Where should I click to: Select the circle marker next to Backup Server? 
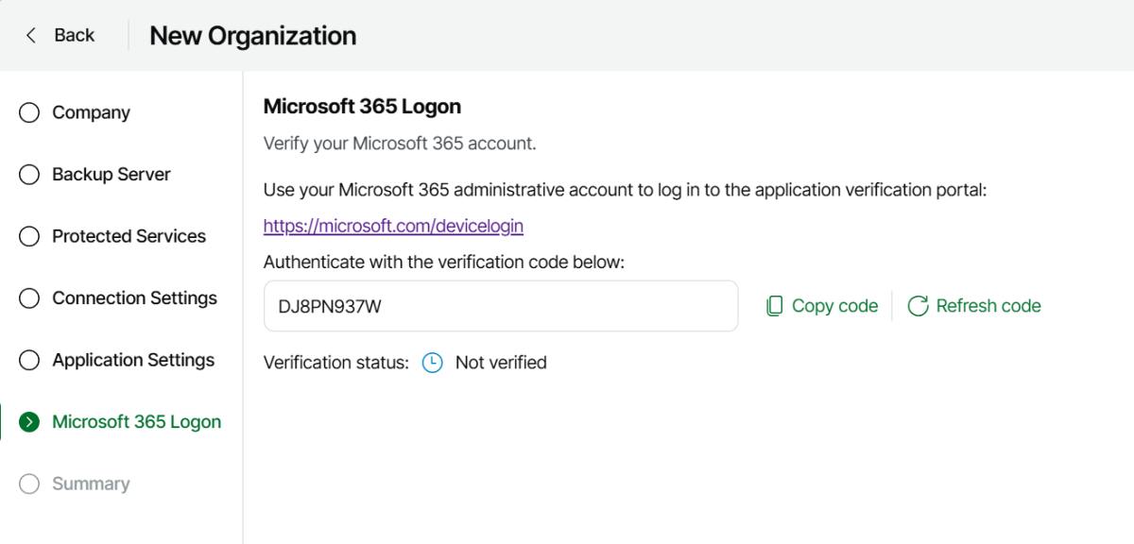[x=29, y=175]
